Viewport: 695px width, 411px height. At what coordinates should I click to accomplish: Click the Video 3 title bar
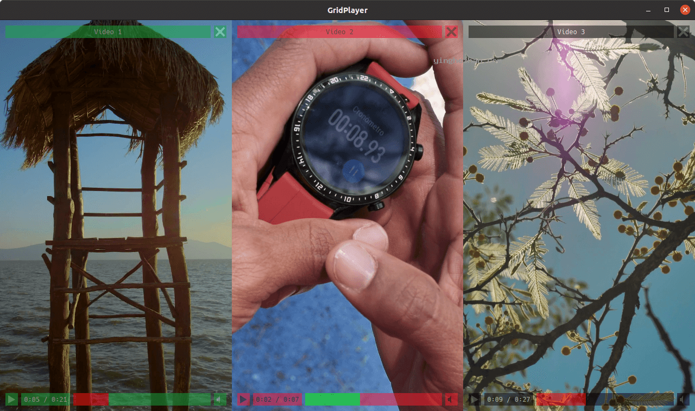click(571, 32)
